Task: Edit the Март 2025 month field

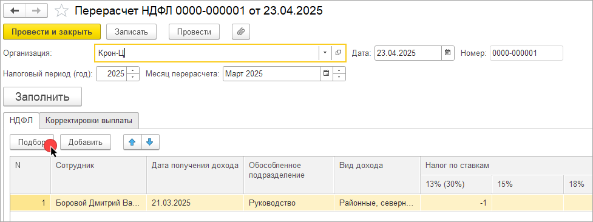Action: [271, 74]
